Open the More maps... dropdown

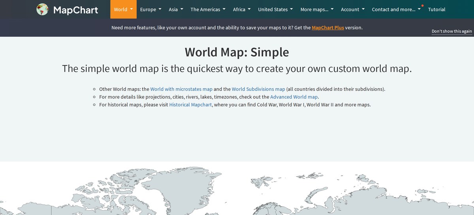coord(317,9)
